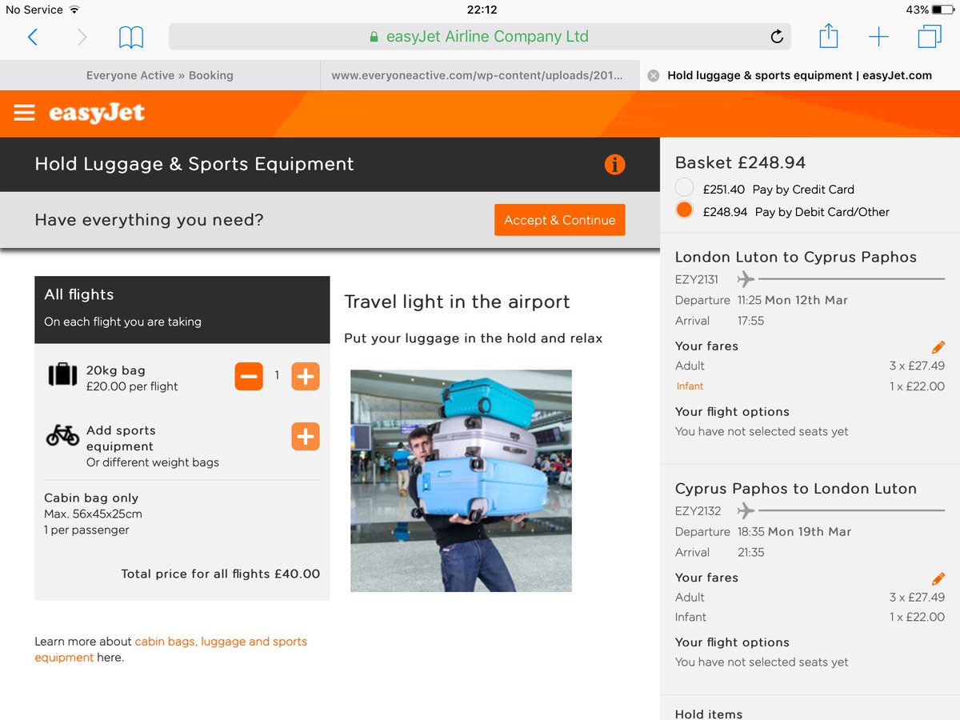Click the outbound airplane route icon
Viewport: 960px width, 720px height.
[x=746, y=278]
